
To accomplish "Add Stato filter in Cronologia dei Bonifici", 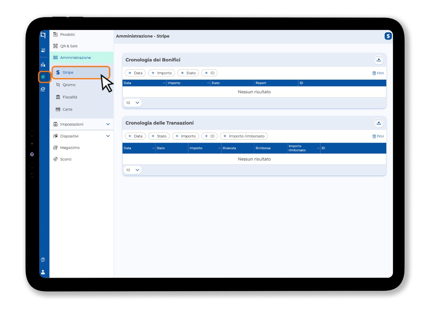I will point(188,73).
